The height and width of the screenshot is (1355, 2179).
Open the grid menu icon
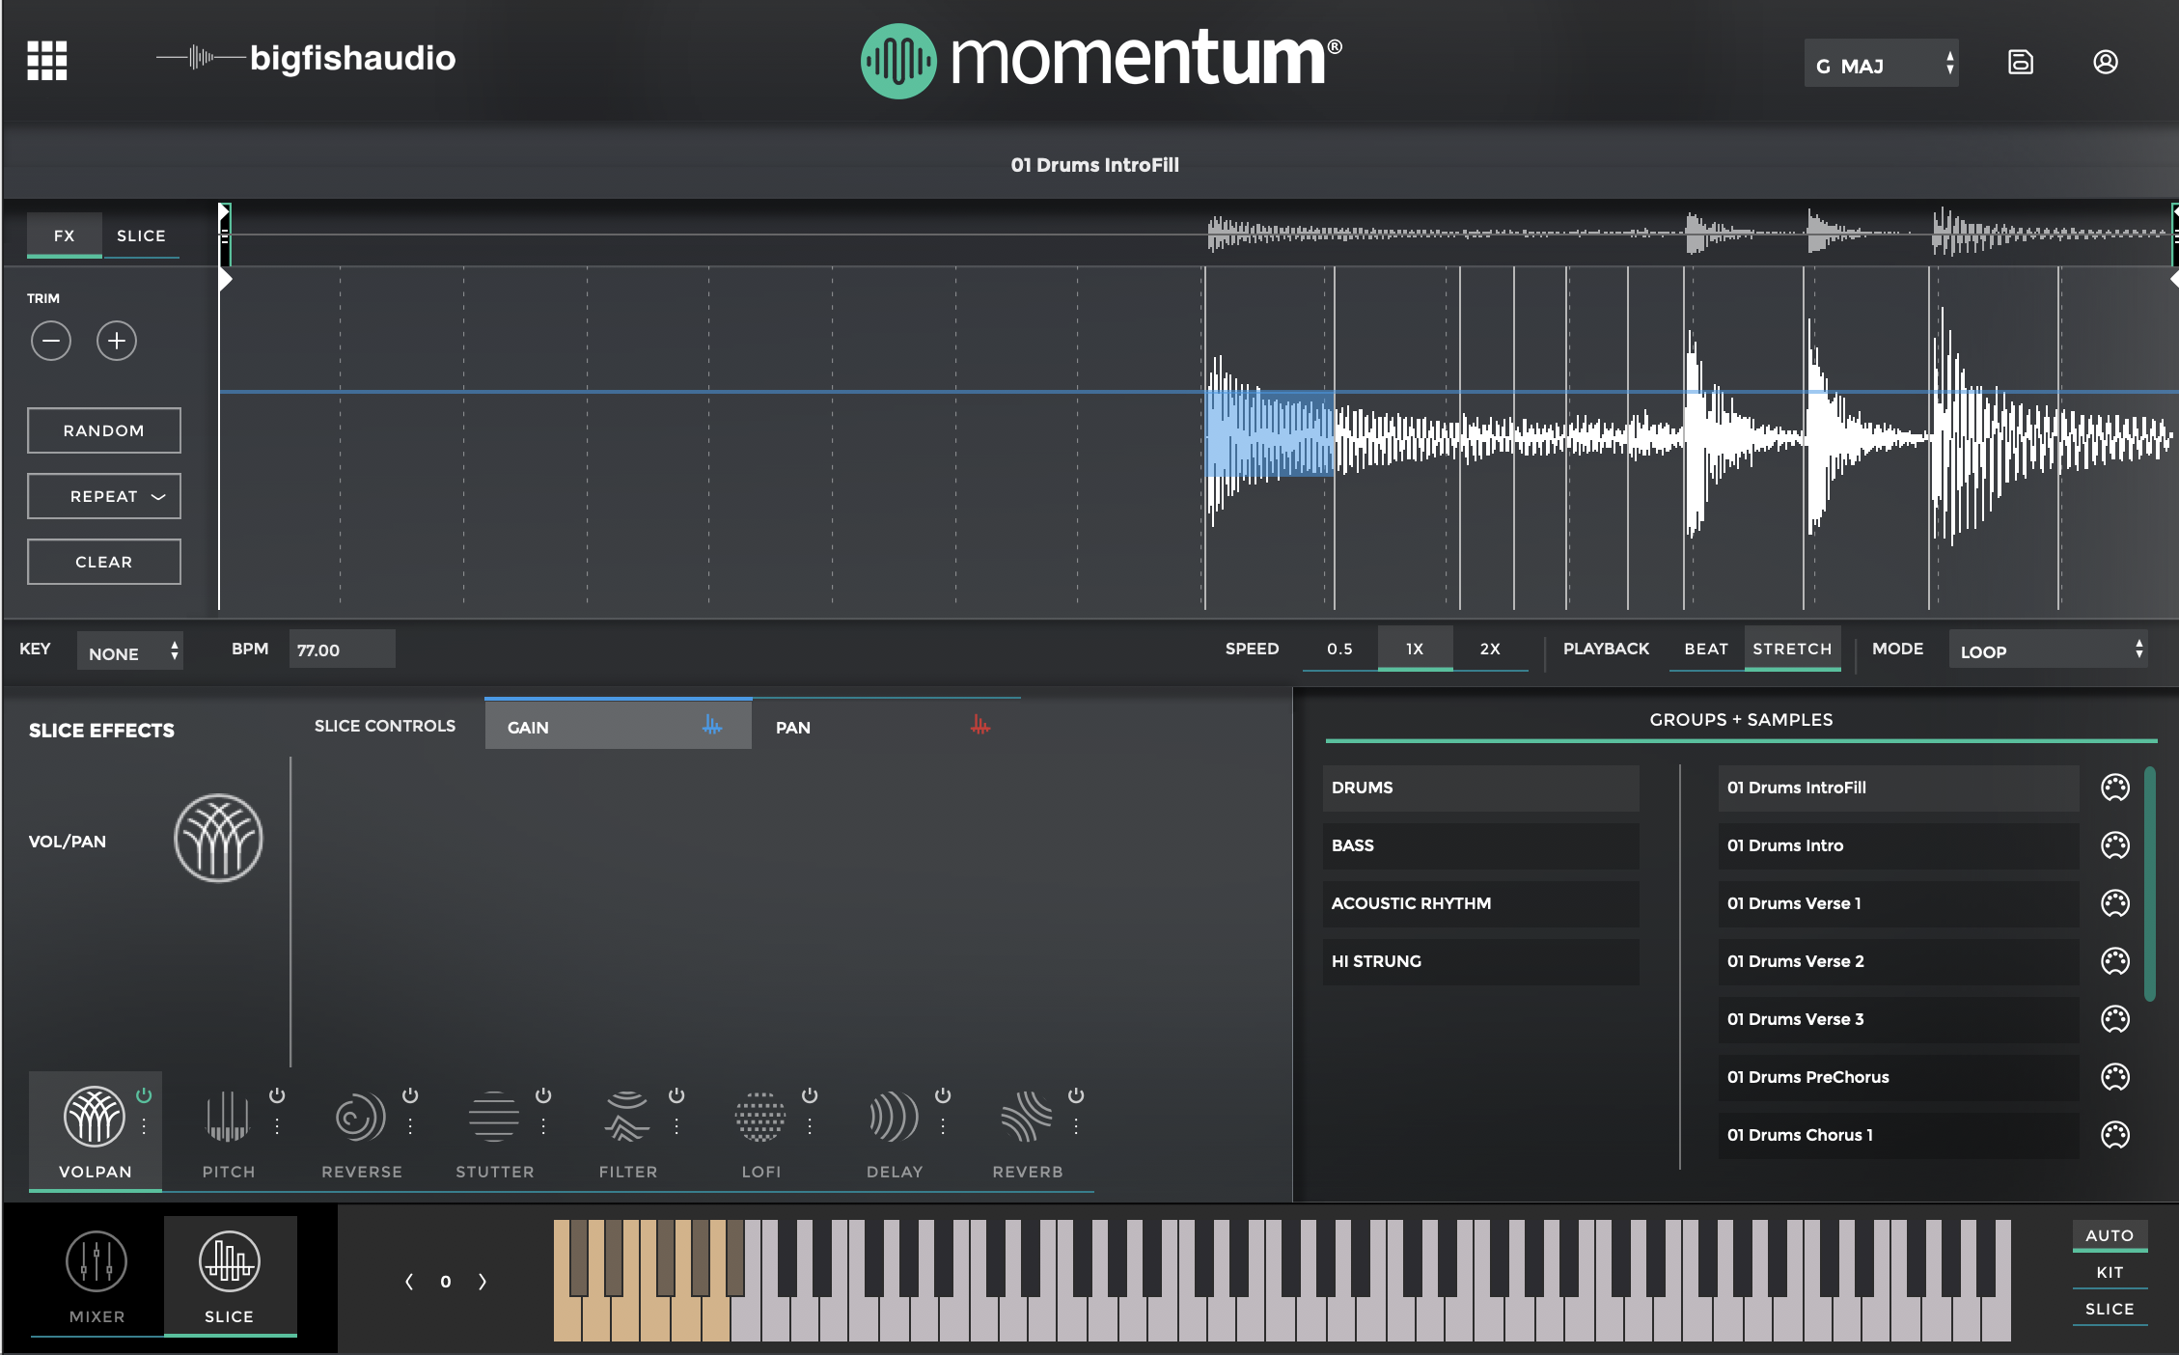click(x=46, y=61)
